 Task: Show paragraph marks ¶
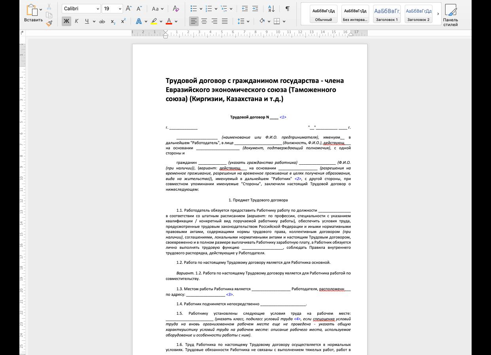287,9
